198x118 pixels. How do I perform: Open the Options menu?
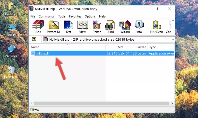90,16
